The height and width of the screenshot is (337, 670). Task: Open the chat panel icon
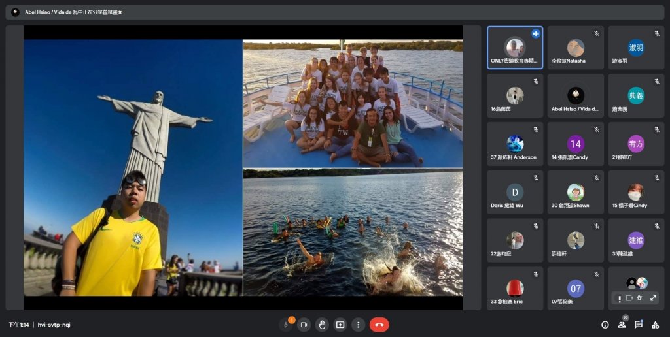639,325
